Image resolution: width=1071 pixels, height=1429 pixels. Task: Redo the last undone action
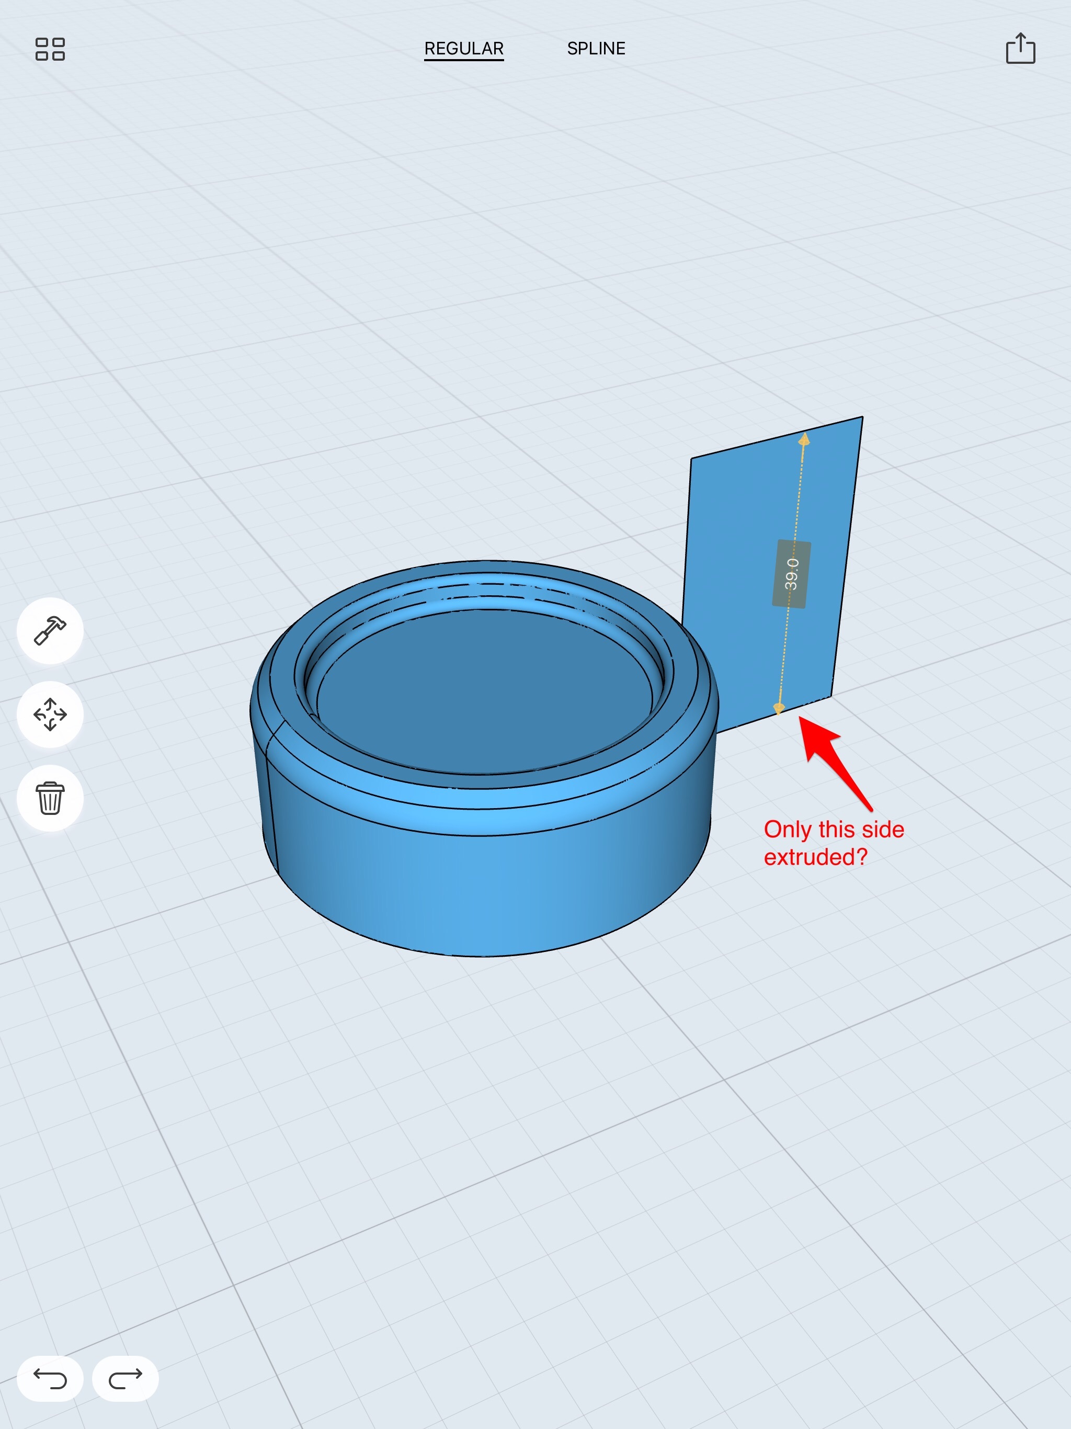pos(126,1379)
